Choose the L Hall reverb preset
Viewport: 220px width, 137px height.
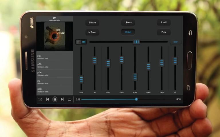pos(164,23)
